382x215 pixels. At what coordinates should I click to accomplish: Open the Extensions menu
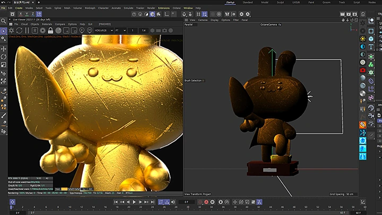coord(164,8)
